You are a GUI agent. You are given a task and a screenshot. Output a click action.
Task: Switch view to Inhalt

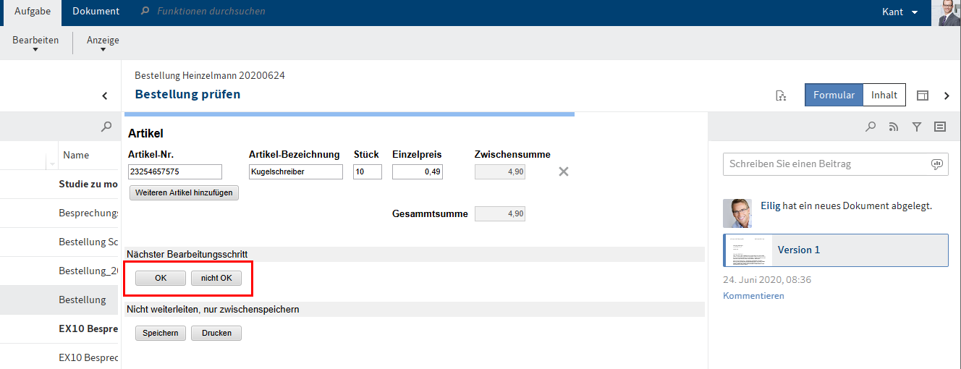tap(884, 95)
